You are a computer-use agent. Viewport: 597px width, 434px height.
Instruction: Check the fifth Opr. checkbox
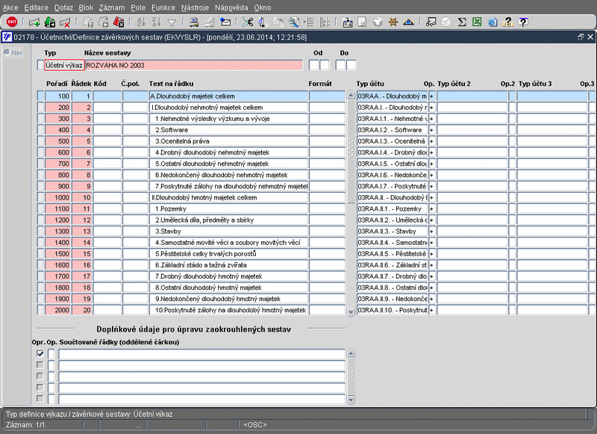coord(40,399)
